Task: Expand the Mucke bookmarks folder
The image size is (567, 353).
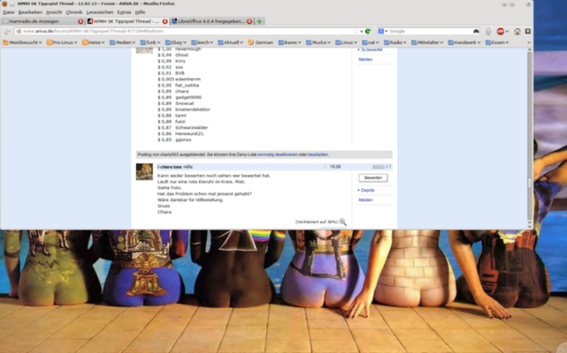Action: click(x=318, y=43)
